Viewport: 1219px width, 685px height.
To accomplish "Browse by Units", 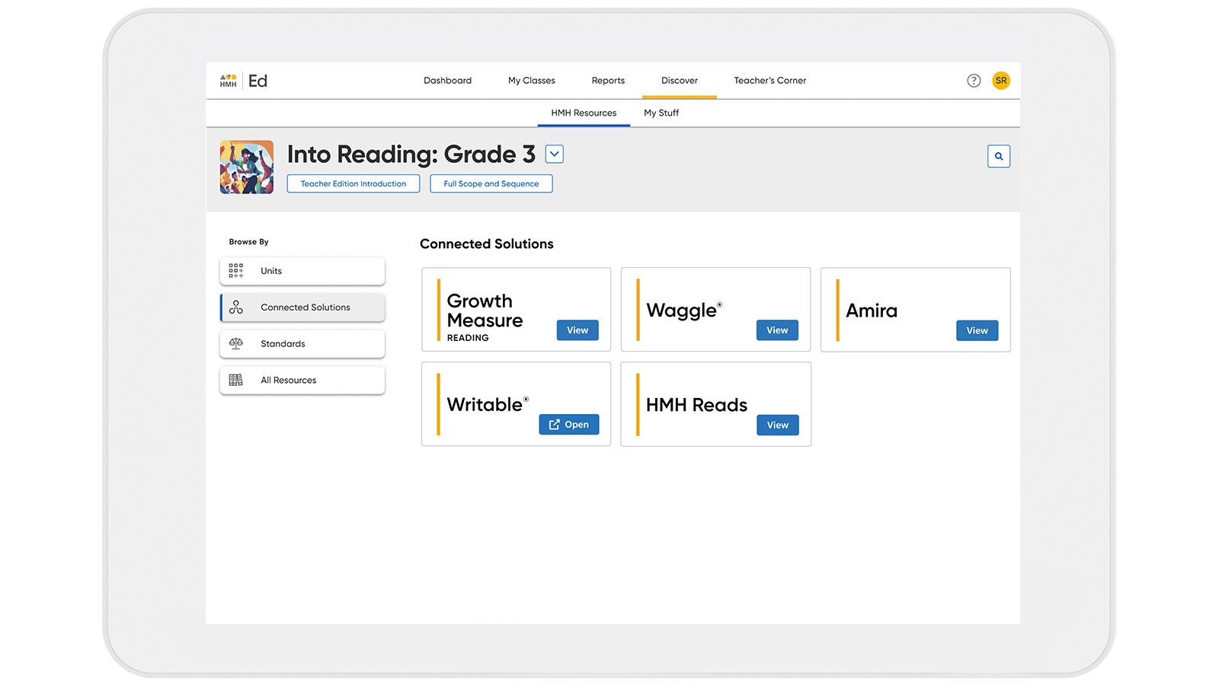I will tap(302, 271).
